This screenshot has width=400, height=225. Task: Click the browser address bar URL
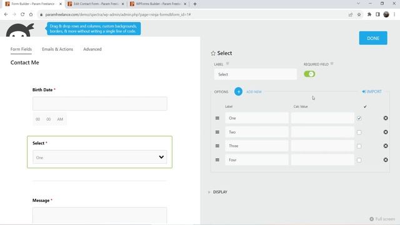click(118, 14)
